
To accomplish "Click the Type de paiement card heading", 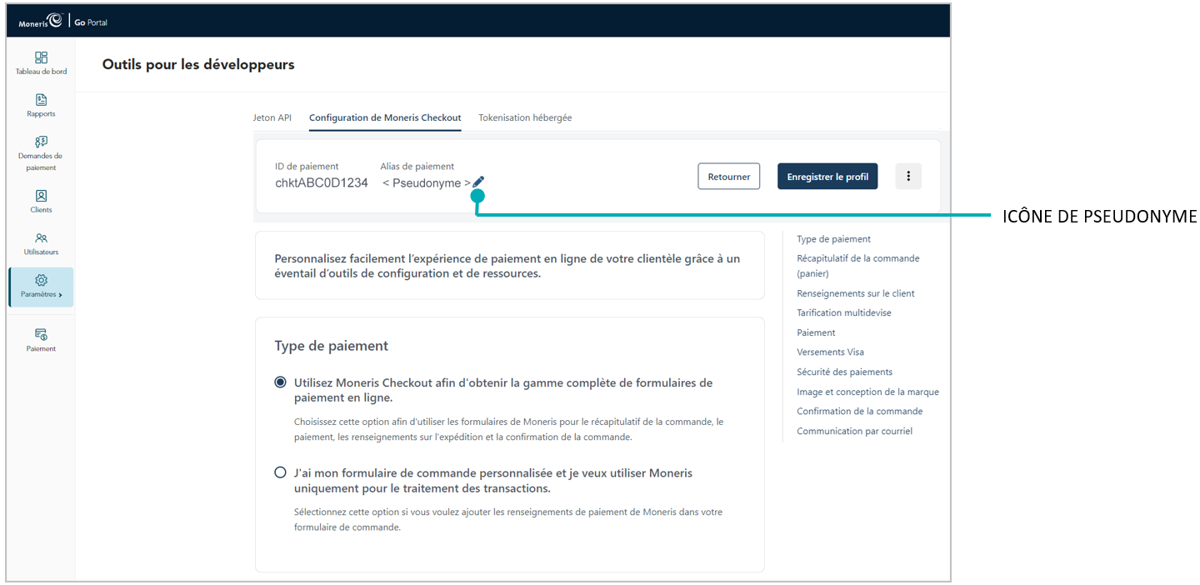I will (332, 346).
